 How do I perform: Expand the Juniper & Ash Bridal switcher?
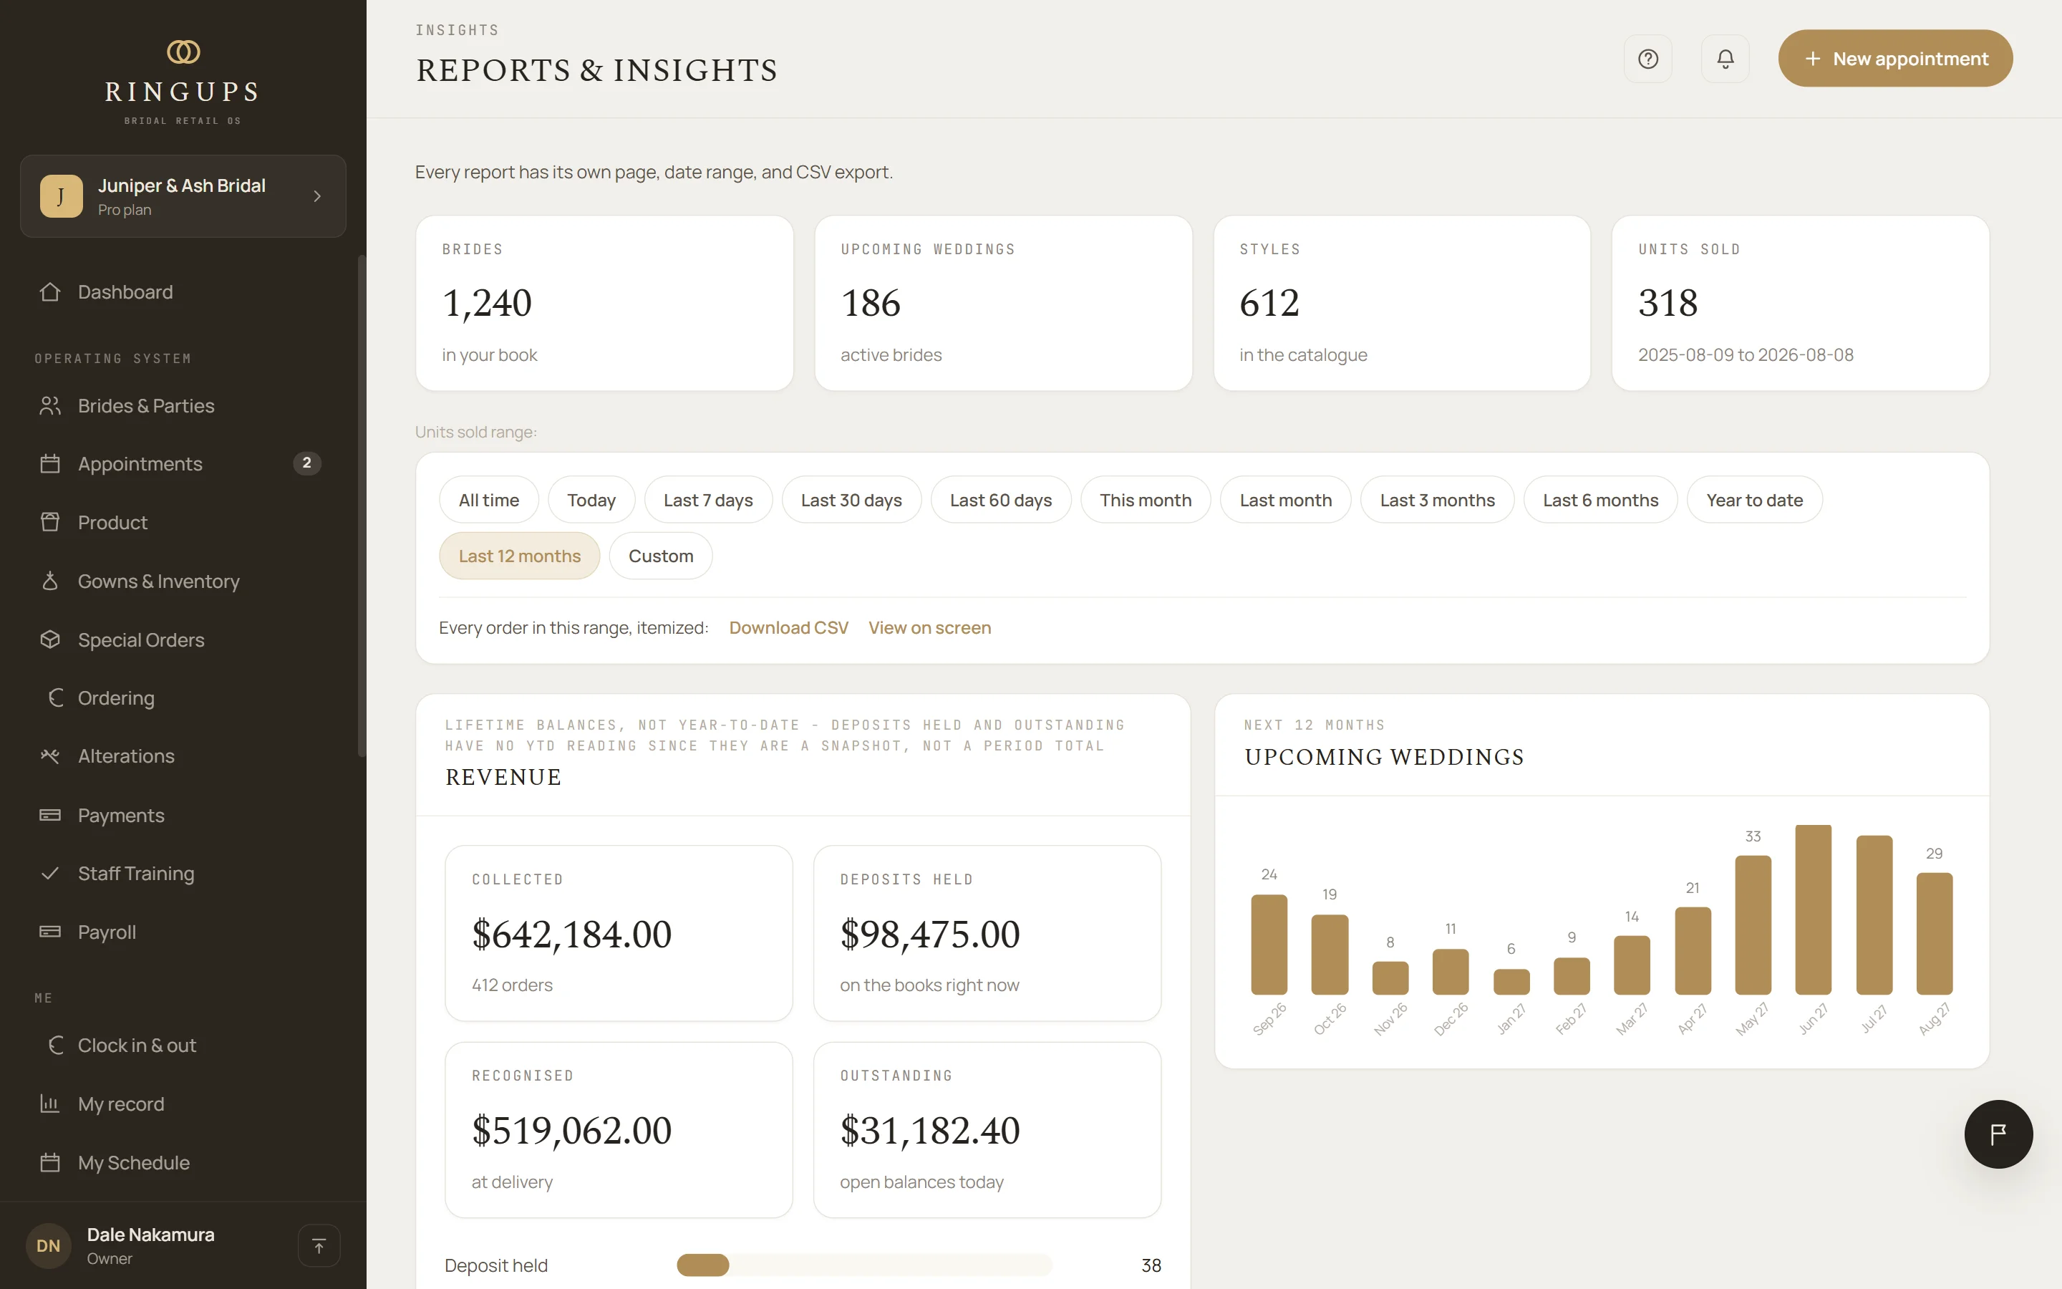183,196
